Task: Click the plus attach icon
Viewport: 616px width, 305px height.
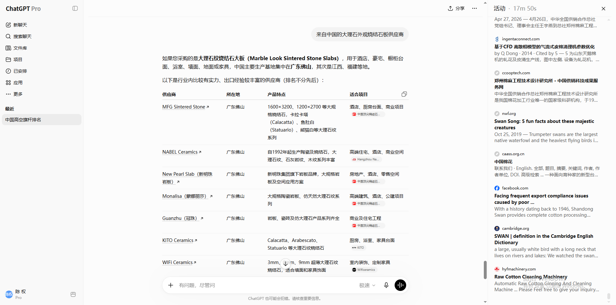Action: (171, 285)
